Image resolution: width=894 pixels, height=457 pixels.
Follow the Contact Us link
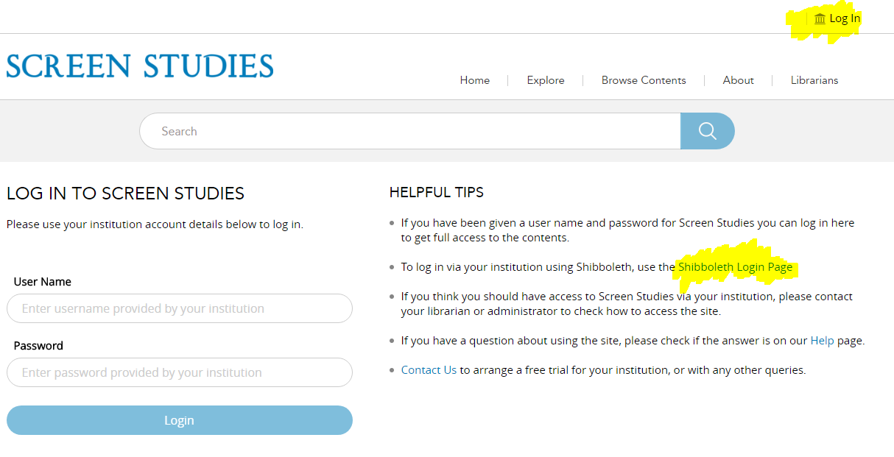click(429, 370)
